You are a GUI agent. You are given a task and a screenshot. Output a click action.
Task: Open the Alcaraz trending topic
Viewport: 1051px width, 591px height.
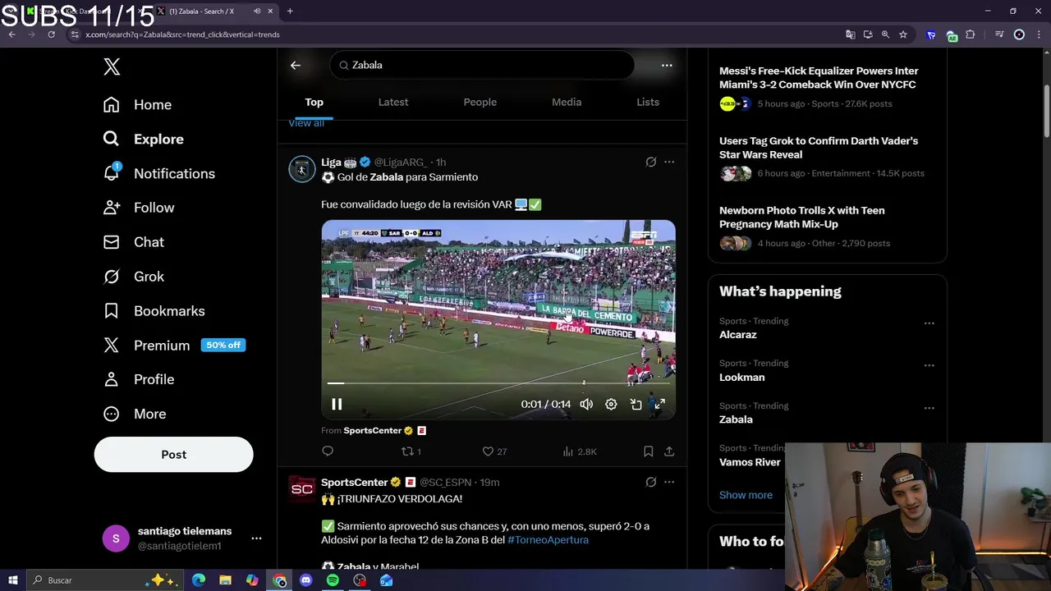tap(737, 335)
